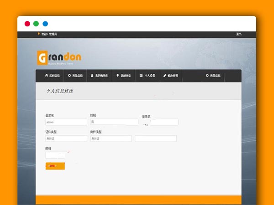Click the blue dot in window header

[x=45, y=24]
